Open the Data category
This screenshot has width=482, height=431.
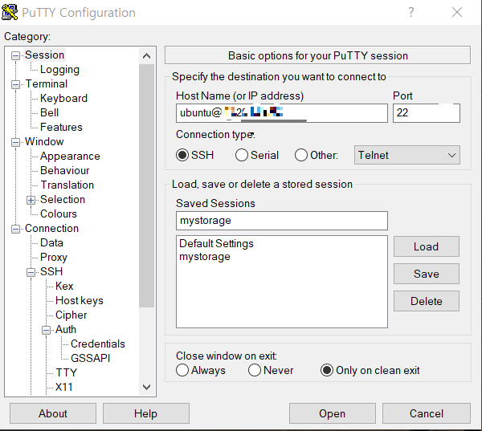point(51,242)
